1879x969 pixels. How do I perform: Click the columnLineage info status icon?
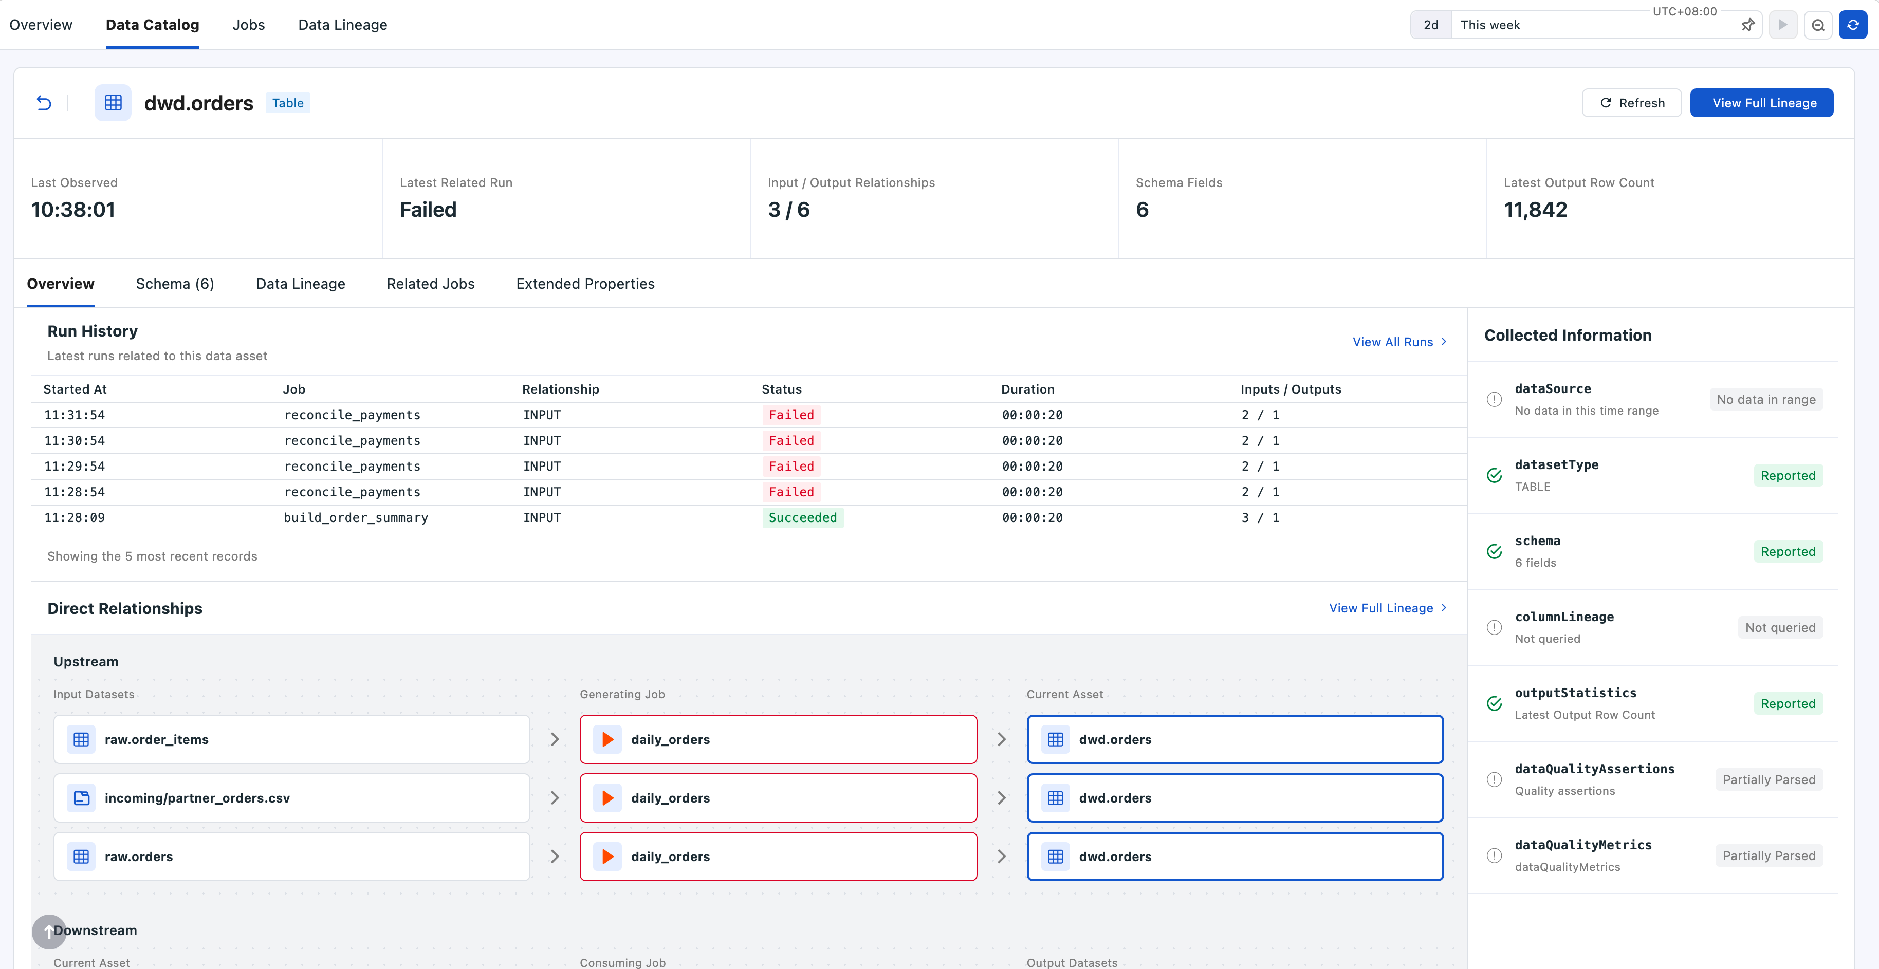pyautogui.click(x=1494, y=628)
